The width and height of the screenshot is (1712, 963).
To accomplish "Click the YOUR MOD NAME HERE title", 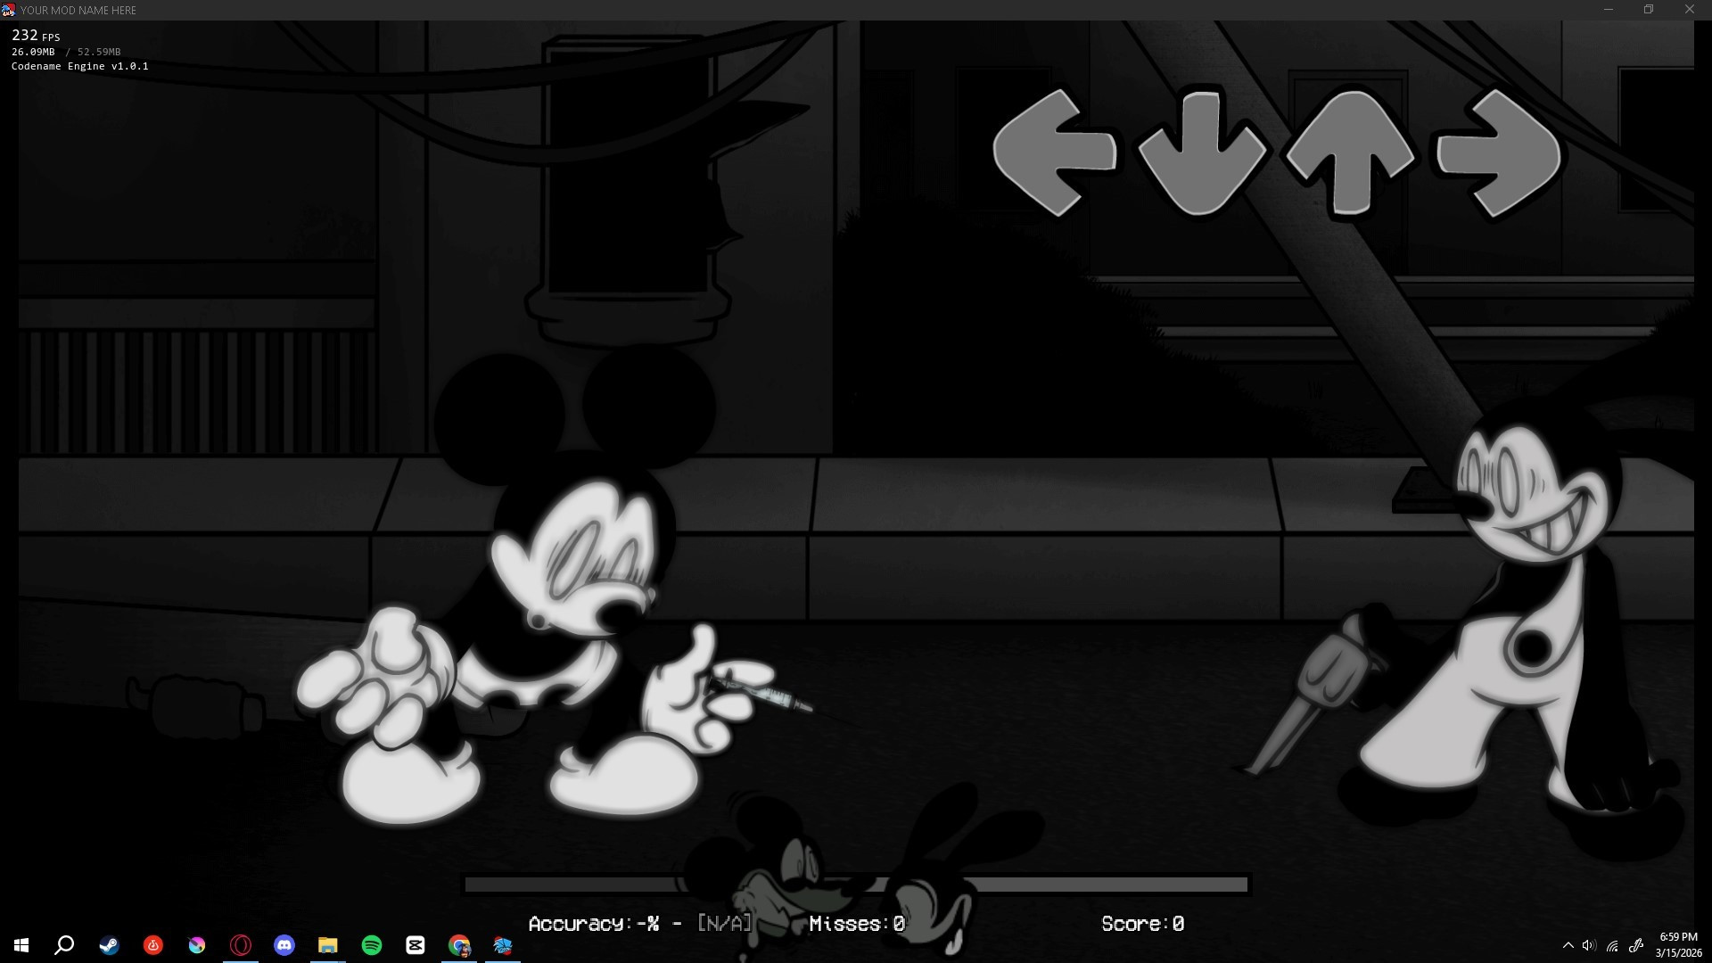I will pyautogui.click(x=78, y=10).
